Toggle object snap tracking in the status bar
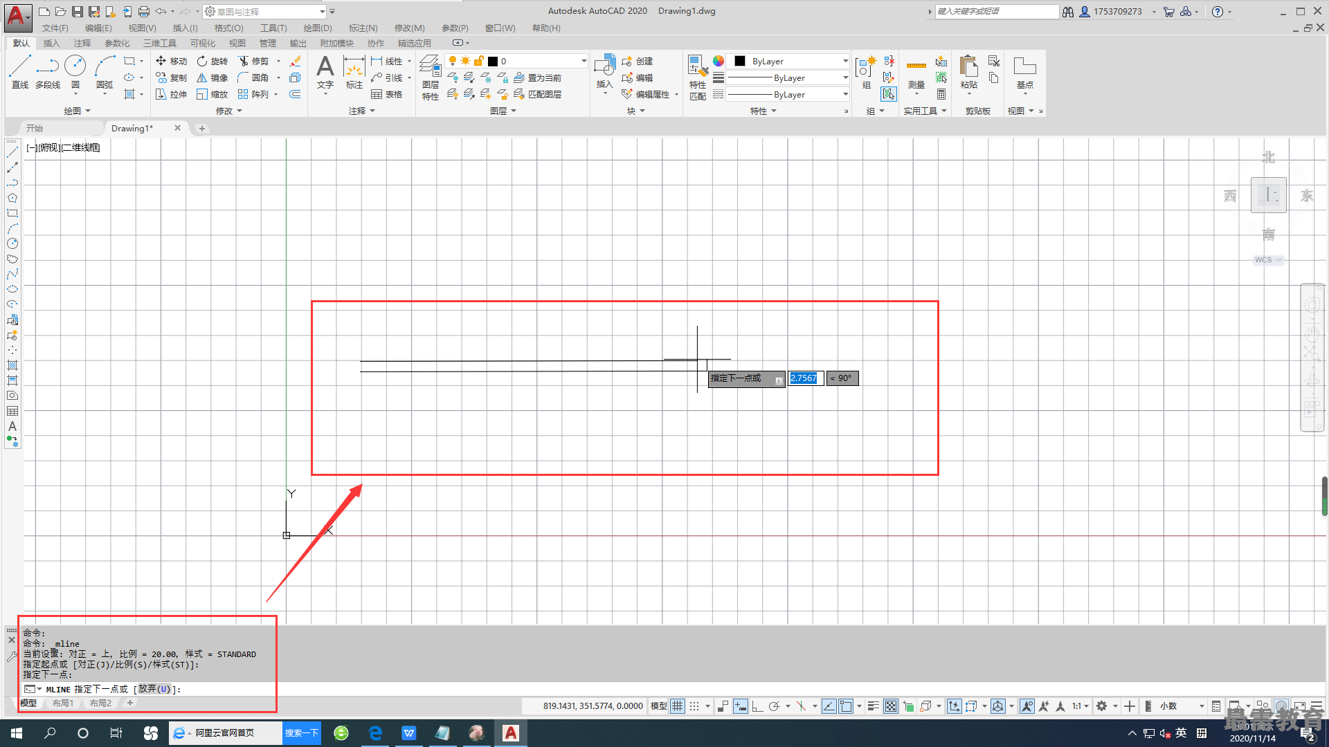Image resolution: width=1329 pixels, height=747 pixels. [x=829, y=706]
